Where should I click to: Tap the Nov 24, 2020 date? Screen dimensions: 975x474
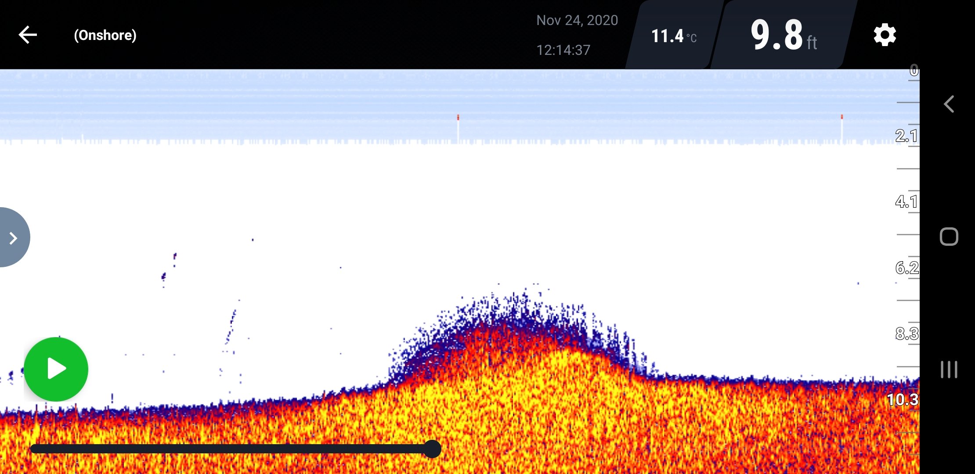[x=577, y=20]
